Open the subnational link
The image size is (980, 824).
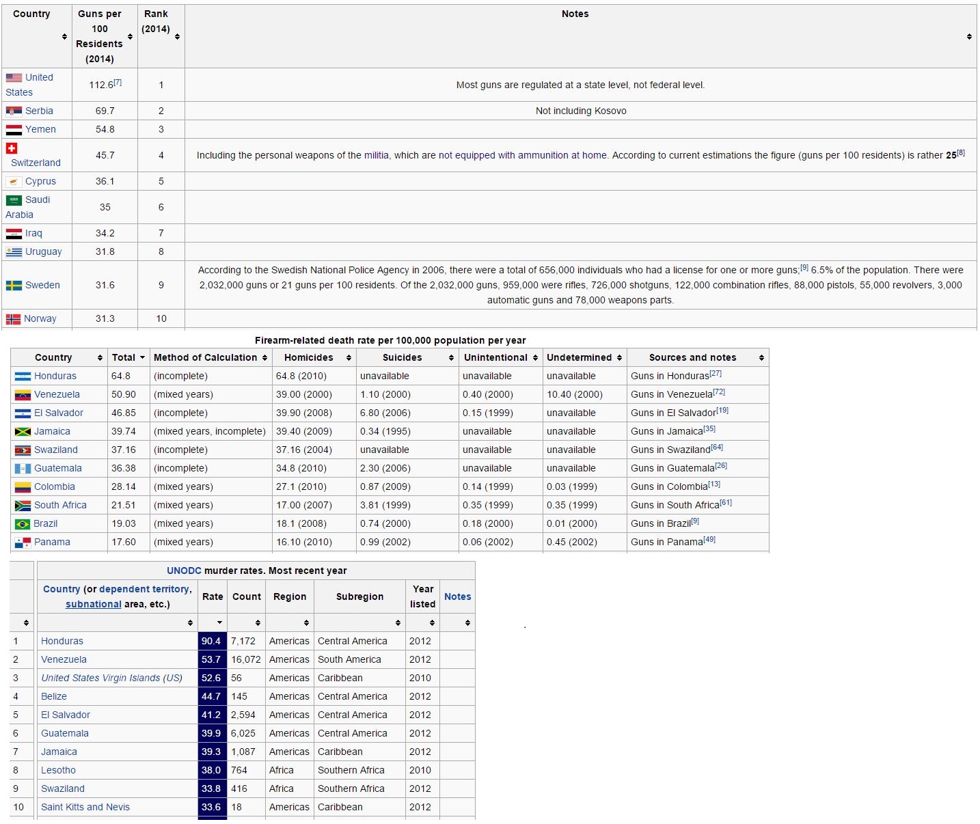tap(94, 604)
